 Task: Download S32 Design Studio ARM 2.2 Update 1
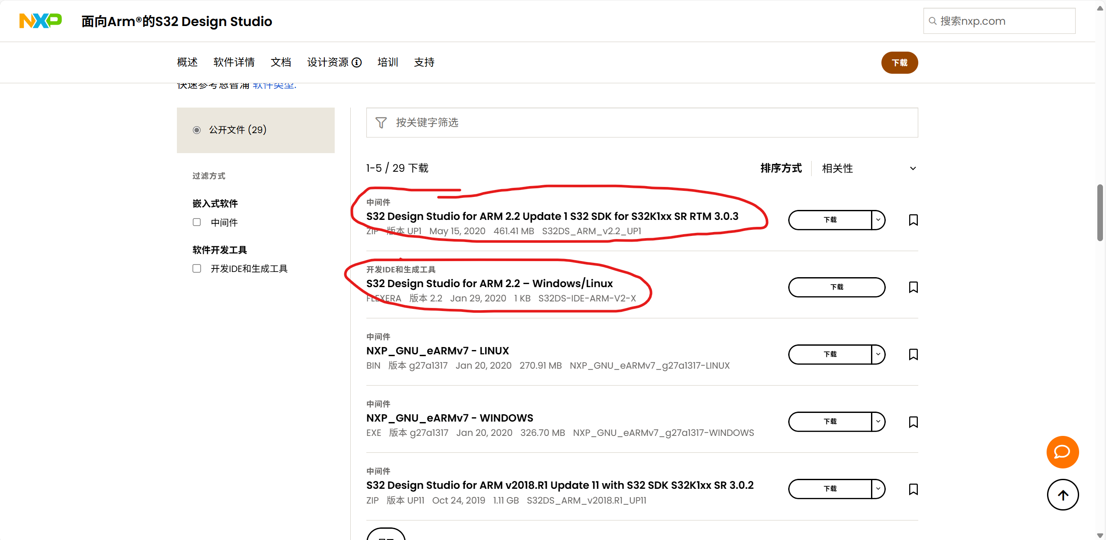point(830,220)
